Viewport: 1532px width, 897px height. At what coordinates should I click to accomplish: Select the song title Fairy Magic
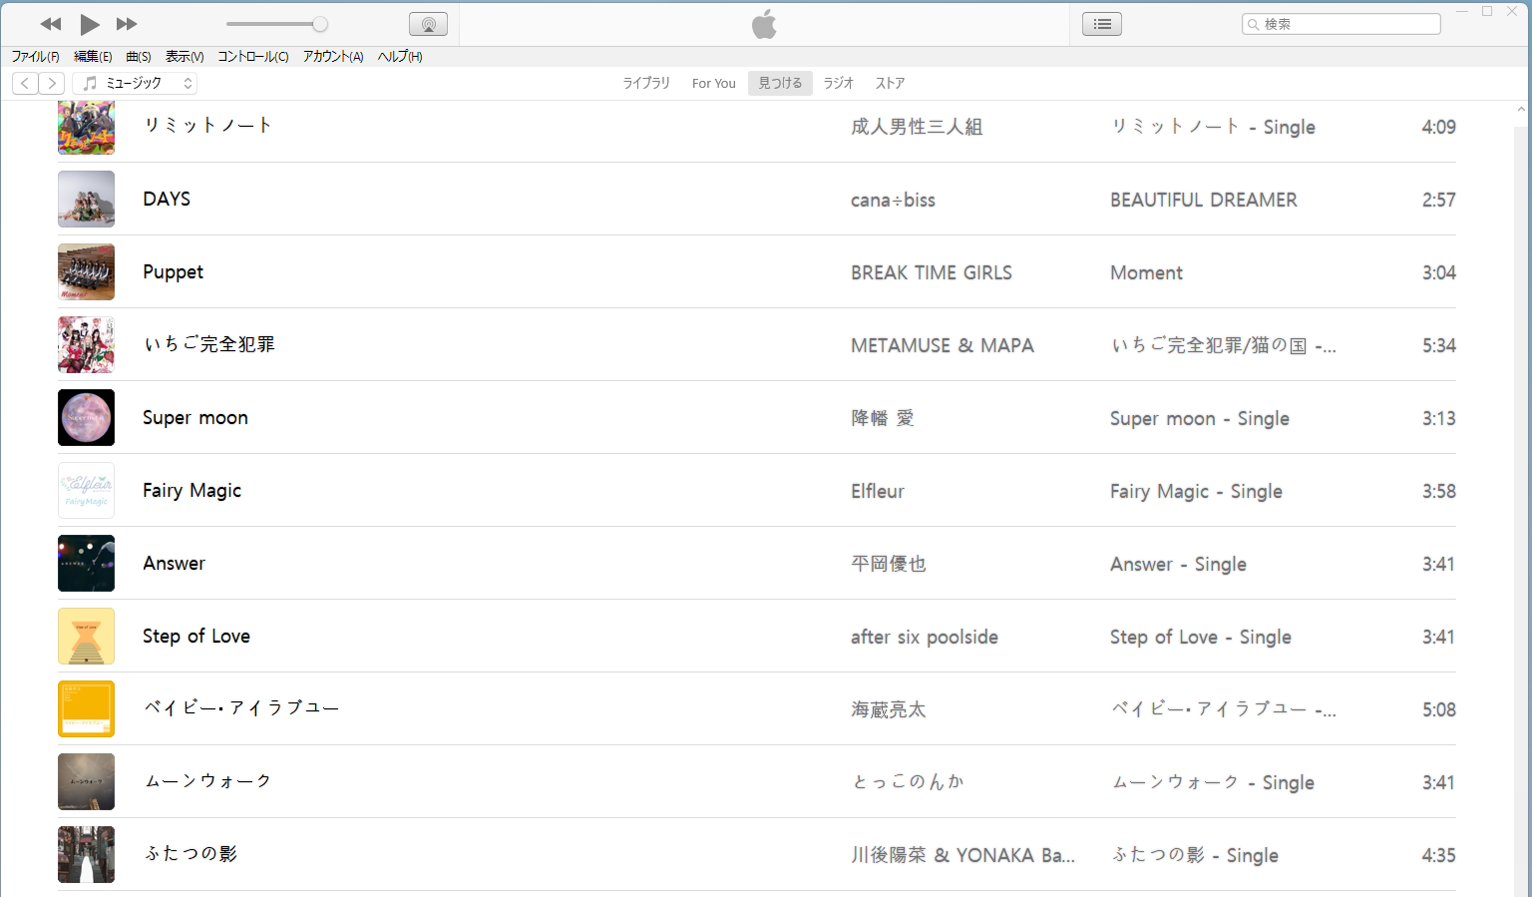(192, 490)
